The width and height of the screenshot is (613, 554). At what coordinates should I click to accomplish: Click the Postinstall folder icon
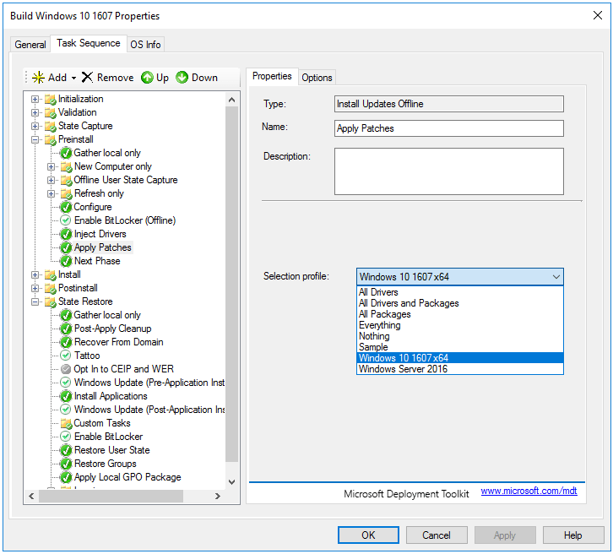(51, 288)
